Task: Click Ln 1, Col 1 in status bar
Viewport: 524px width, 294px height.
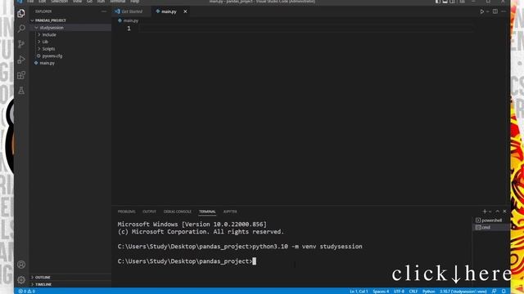Action: (359, 292)
